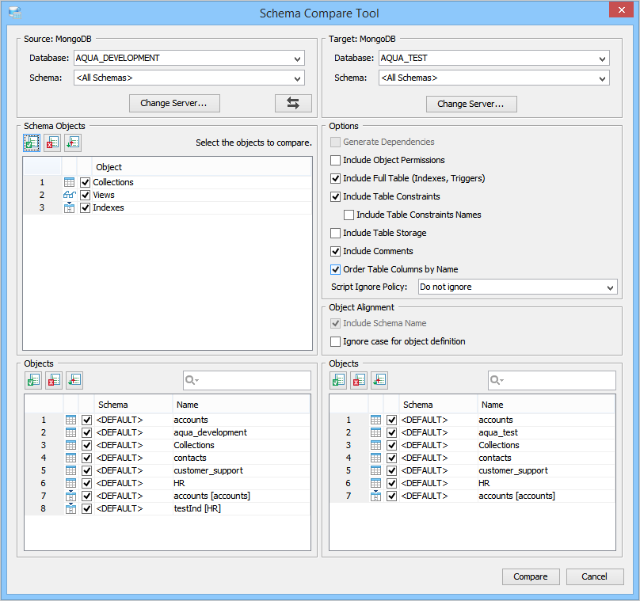
Task: Open source Database dropdown AQUA_DEVELOPMENT
Action: pos(189,58)
